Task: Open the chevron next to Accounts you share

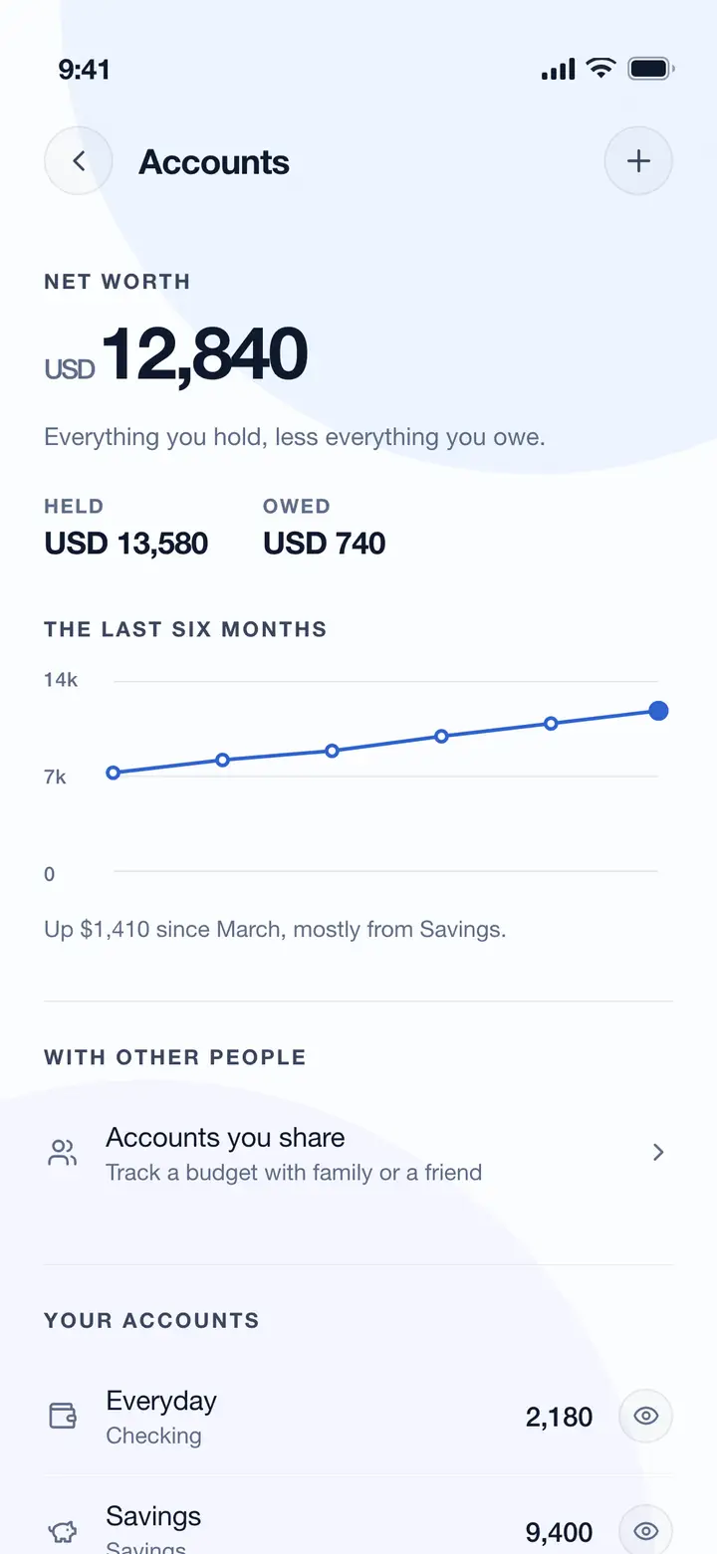Action: (657, 1153)
